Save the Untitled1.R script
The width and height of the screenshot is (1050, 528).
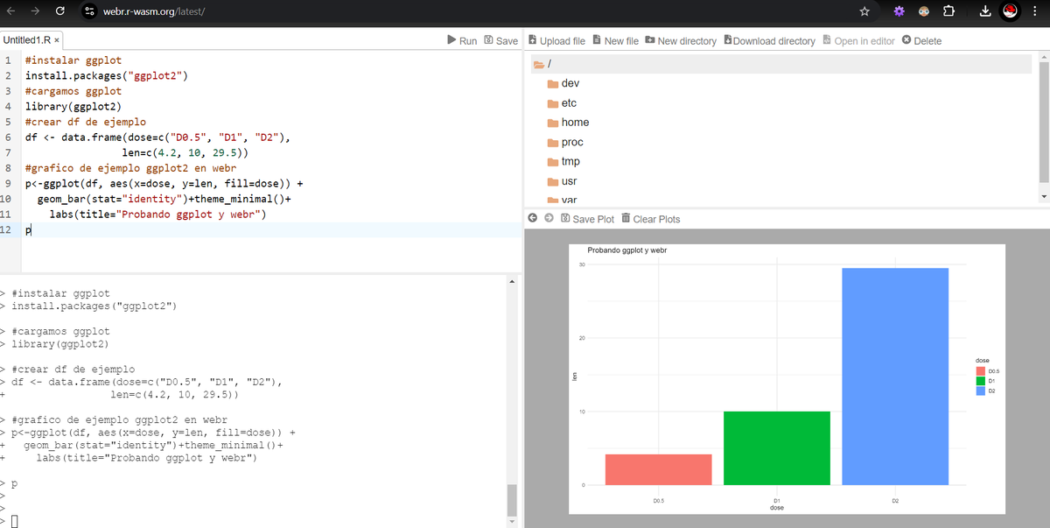[x=500, y=40]
